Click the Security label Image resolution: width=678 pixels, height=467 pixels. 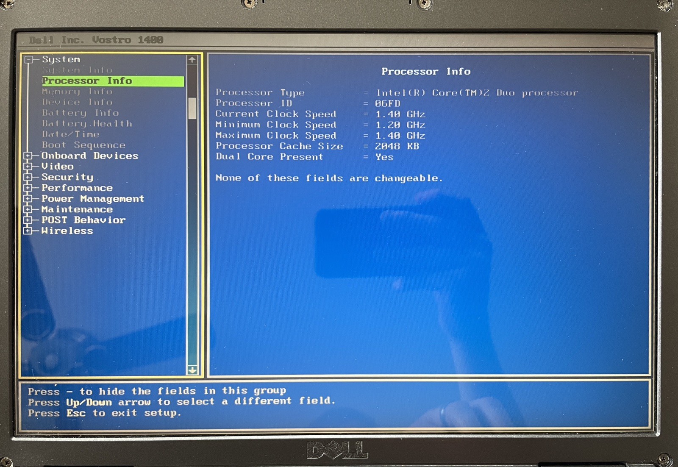67,177
